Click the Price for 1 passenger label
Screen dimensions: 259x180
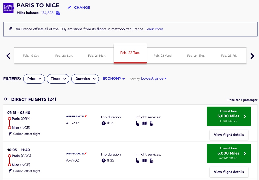tap(242, 100)
